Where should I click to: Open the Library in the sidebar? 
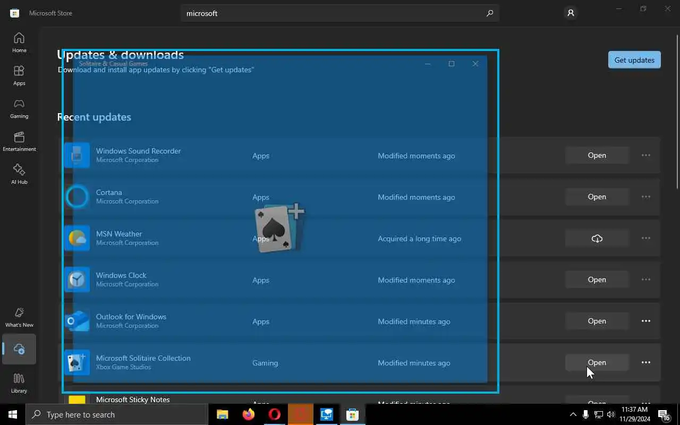pos(19,383)
